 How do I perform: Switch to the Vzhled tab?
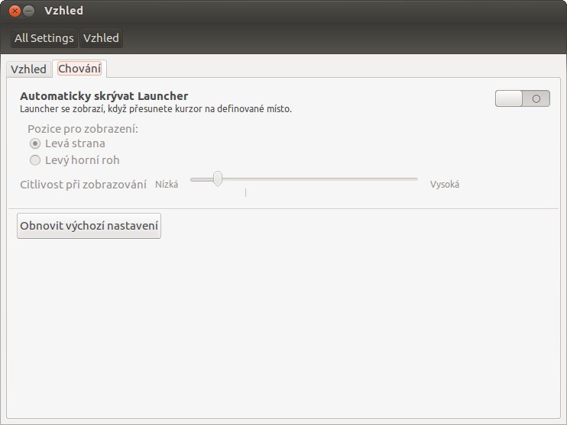pos(28,69)
